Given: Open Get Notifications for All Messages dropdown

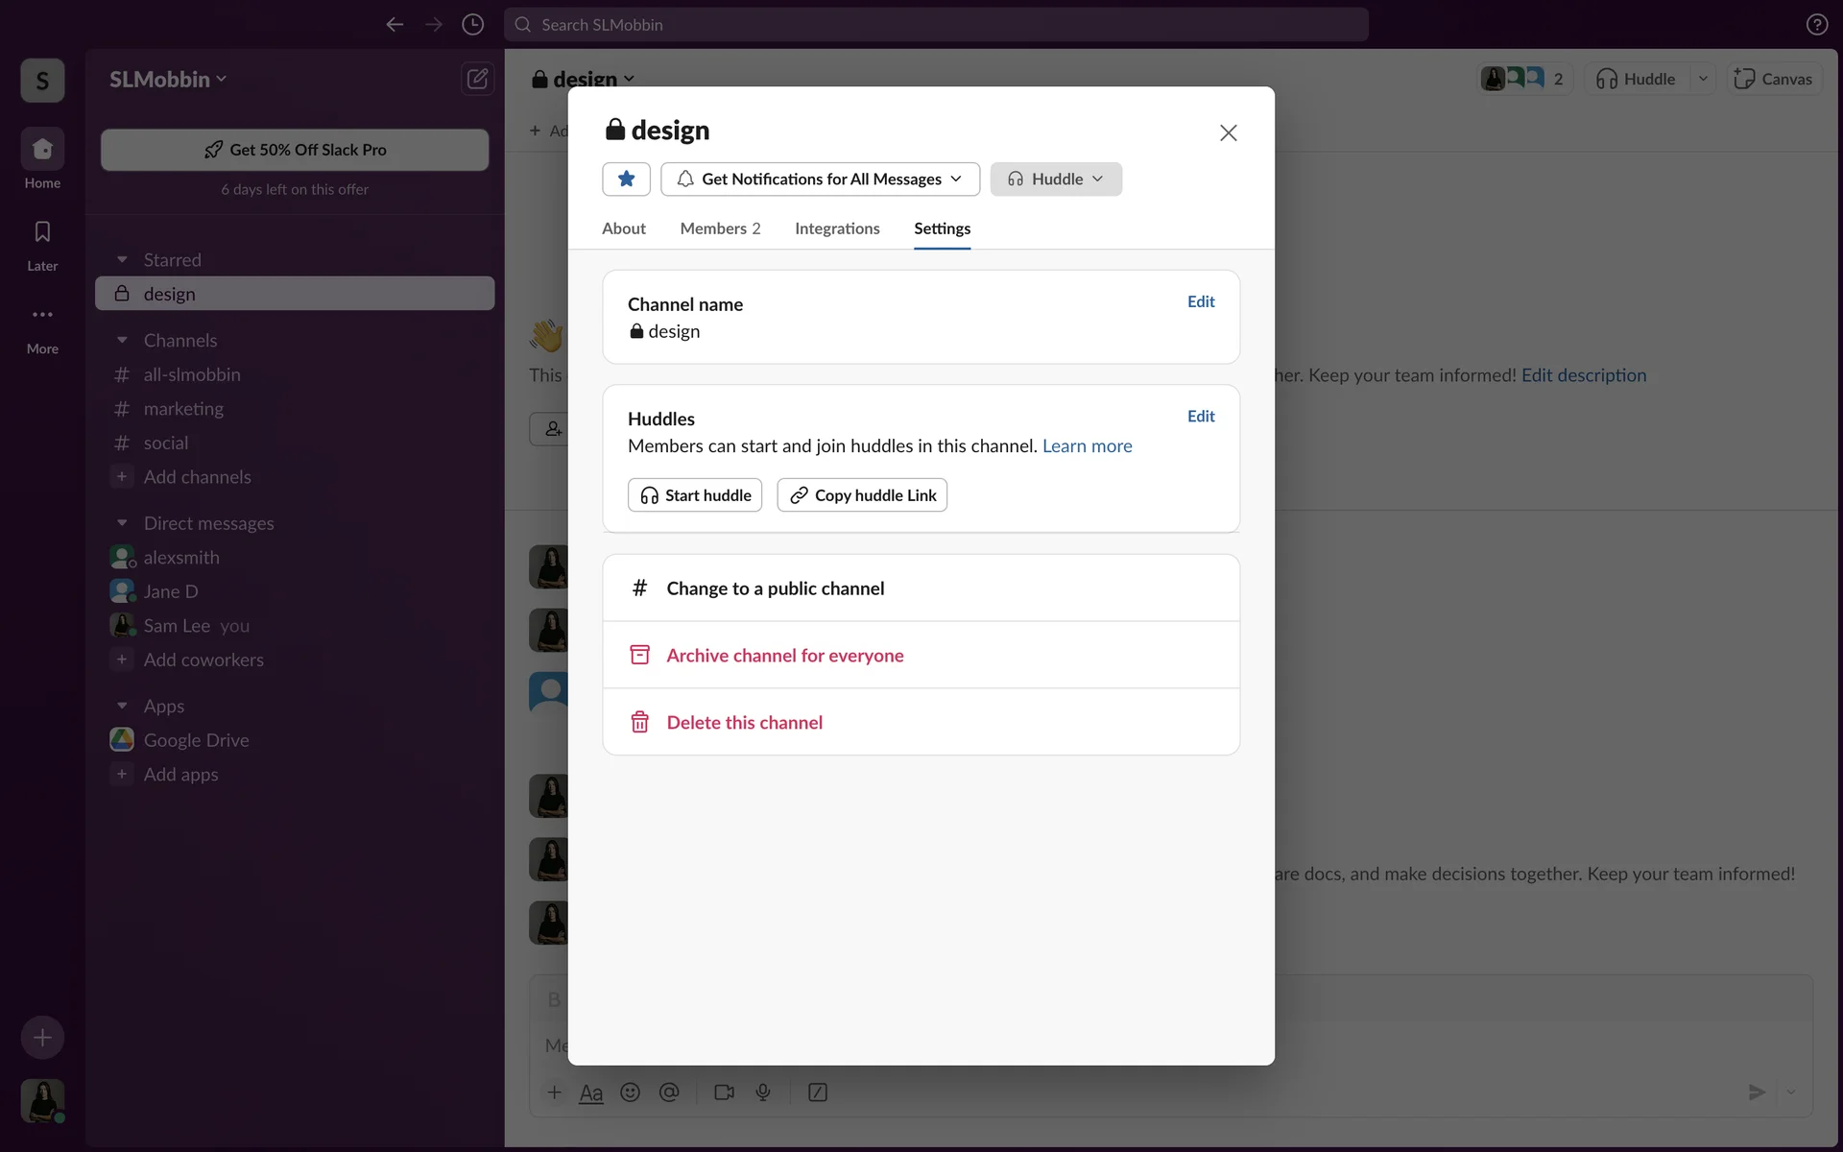Looking at the screenshot, I should pyautogui.click(x=820, y=180).
